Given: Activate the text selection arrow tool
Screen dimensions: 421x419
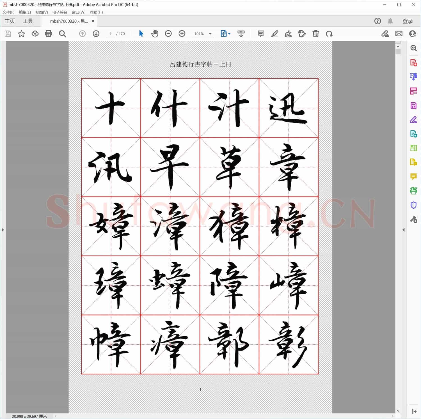Looking at the screenshot, I should tap(141, 34).
